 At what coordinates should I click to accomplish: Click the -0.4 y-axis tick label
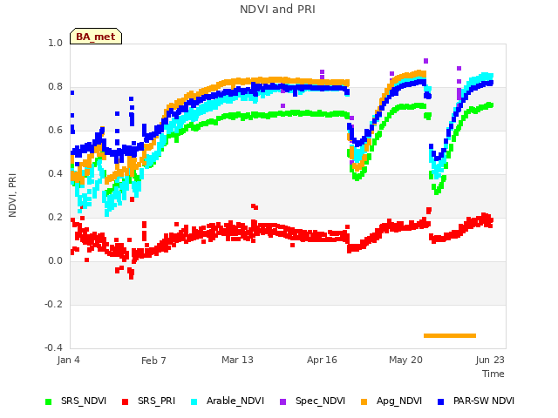(x=53, y=347)
